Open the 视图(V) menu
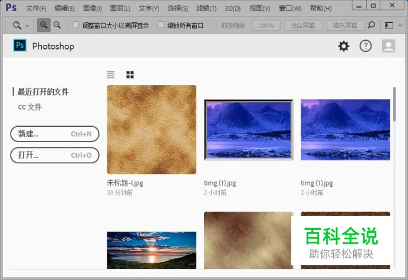408x280 pixels. [x=259, y=8]
